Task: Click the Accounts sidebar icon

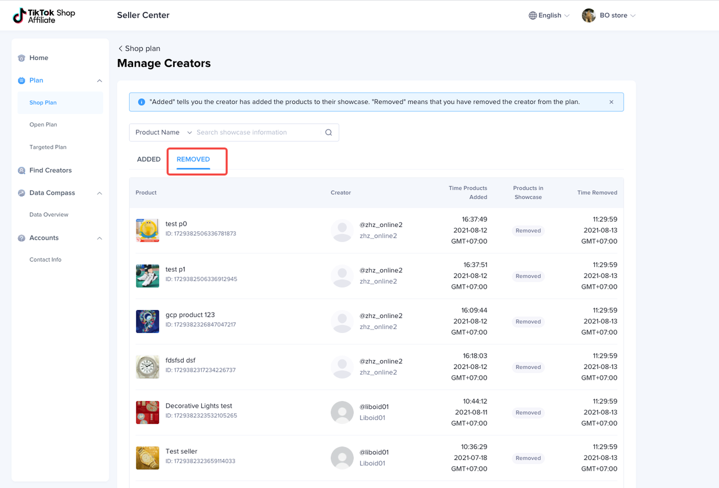Action: point(21,238)
